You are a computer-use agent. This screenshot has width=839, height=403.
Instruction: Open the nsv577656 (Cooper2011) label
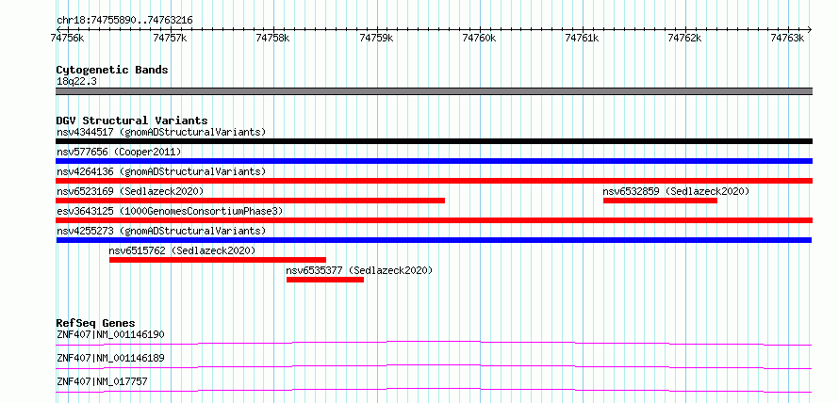pyautogui.click(x=119, y=152)
